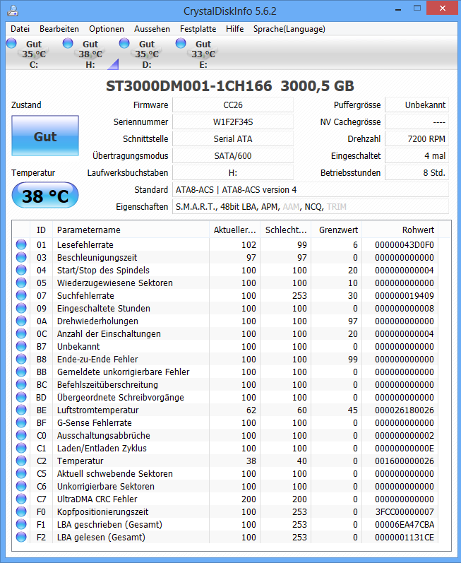Click the Laufwerksbuchstaben field H:
The image size is (461, 563).
click(233, 172)
